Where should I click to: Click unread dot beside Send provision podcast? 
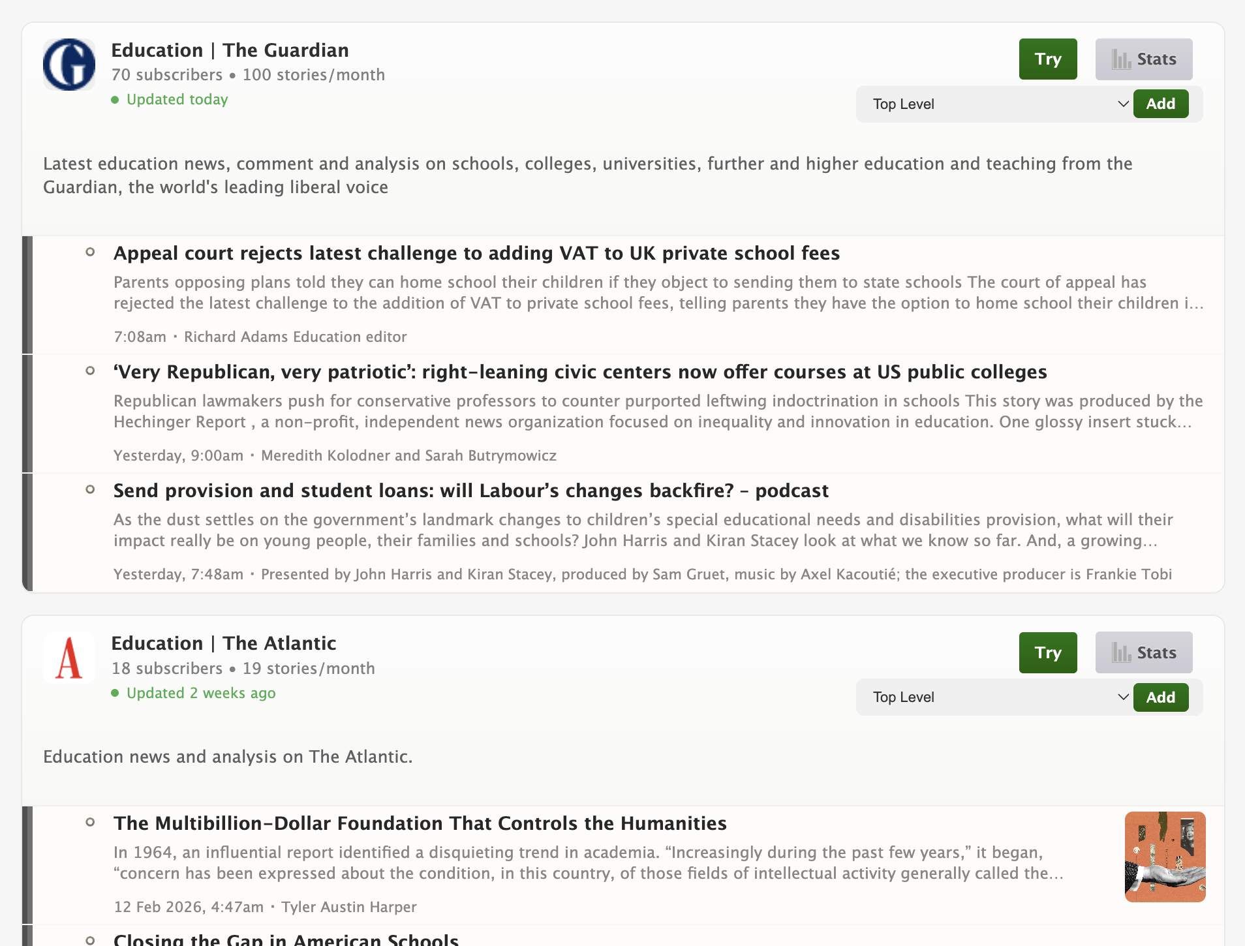91,490
